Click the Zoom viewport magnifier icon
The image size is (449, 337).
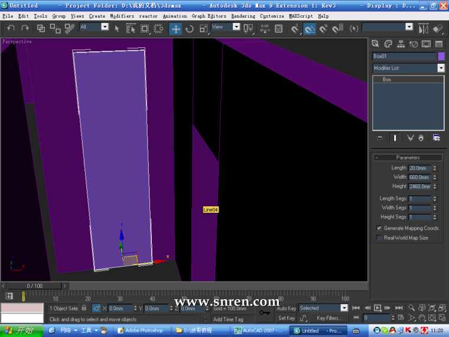point(411,308)
